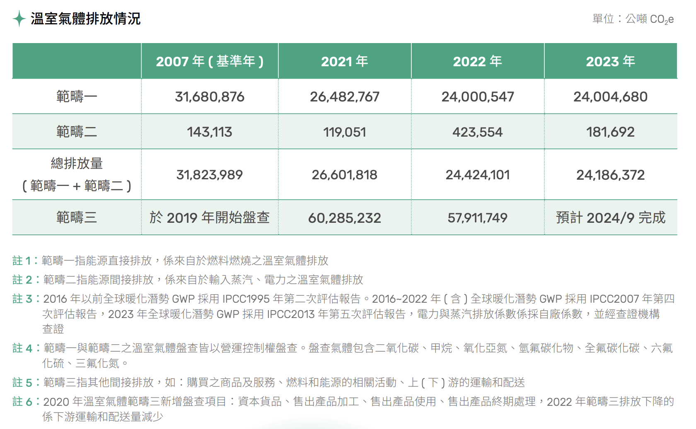
Task: Select value 26,482,767
Action: point(345,96)
